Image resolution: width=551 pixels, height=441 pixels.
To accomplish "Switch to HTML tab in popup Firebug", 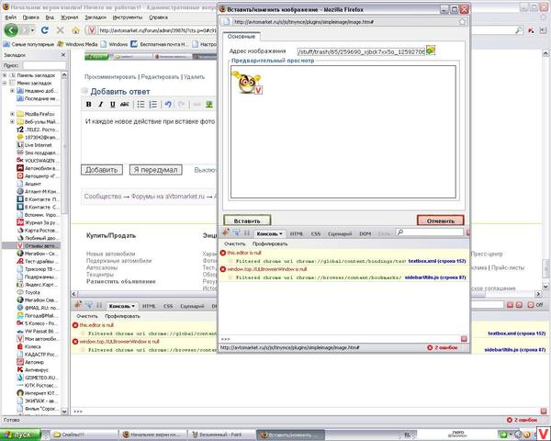I will coord(297,233).
